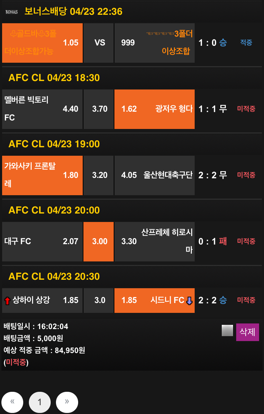Viewport: 264px width, 414px height.
Task: Select 골드바 3폴더이상조합가능 bonus odds 1.05
Action: 42,43
